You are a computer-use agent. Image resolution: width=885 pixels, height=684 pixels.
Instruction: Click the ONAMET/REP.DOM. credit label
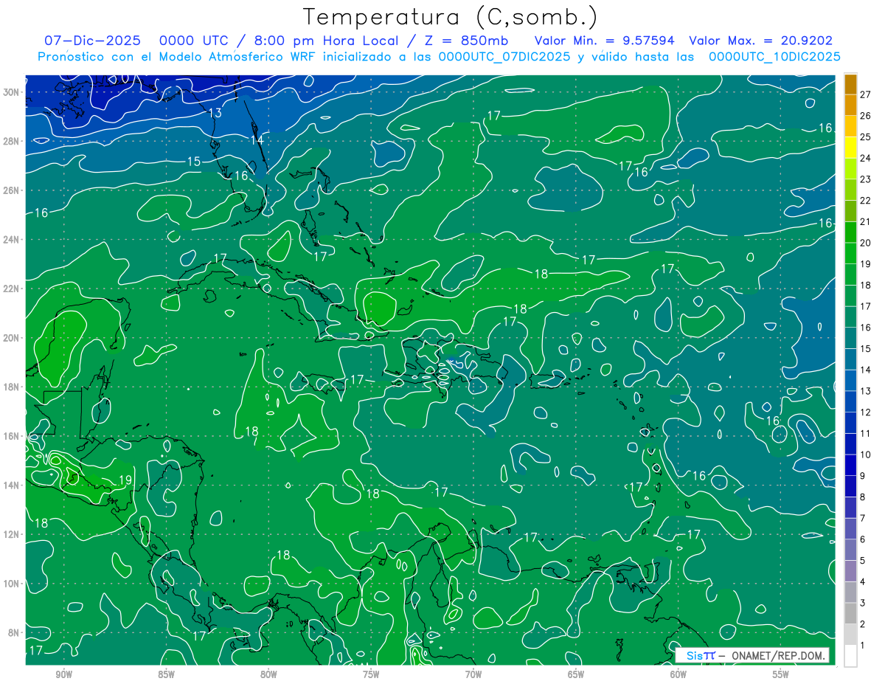779,655
